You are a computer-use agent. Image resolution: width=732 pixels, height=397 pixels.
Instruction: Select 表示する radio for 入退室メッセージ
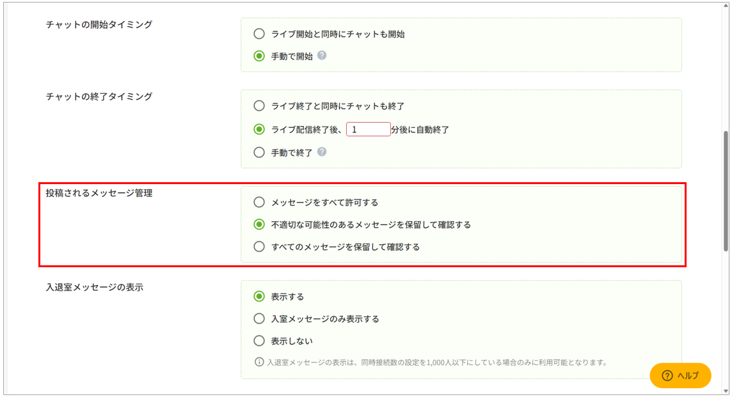tap(259, 296)
